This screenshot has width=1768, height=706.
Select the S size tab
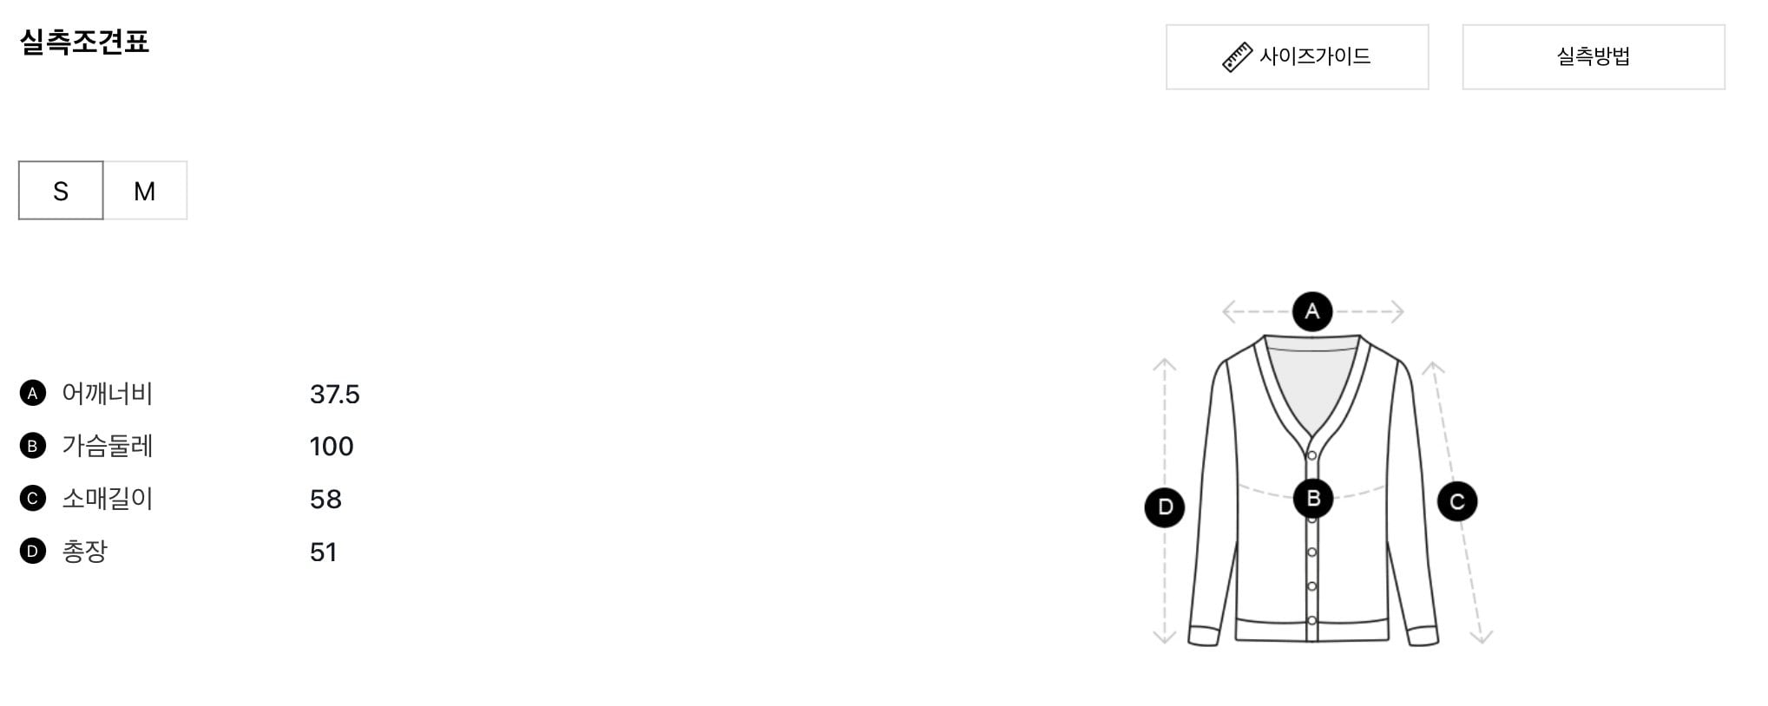tap(61, 190)
